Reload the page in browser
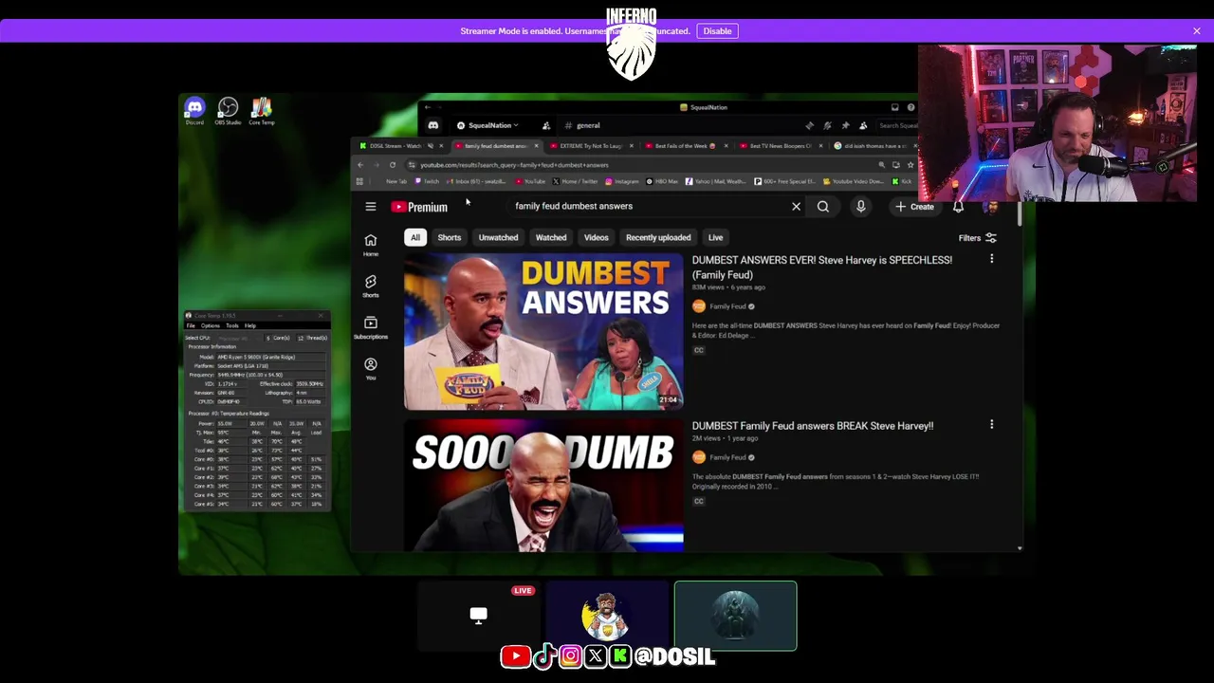This screenshot has width=1214, height=683. click(393, 165)
